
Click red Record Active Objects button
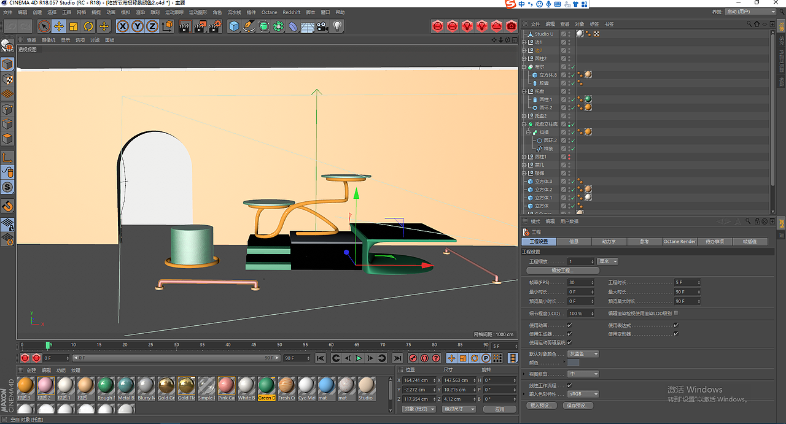pos(413,358)
